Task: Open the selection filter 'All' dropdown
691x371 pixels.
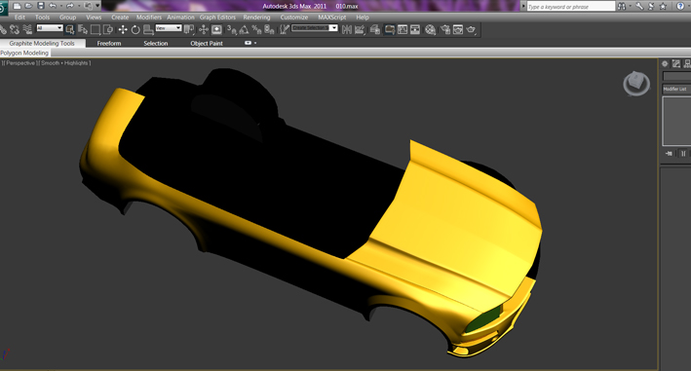Action: 50,28
